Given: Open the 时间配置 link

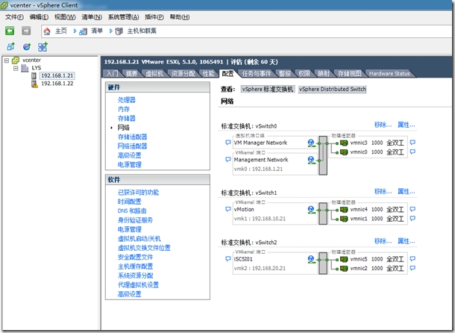Looking at the screenshot, I should [130, 202].
